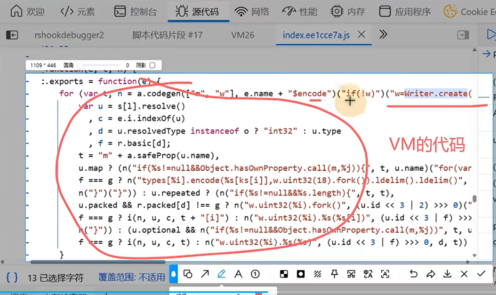The image size is (496, 295).
Task: Click the 覆盖范围: 不适用 coverage link
Action: [131, 277]
